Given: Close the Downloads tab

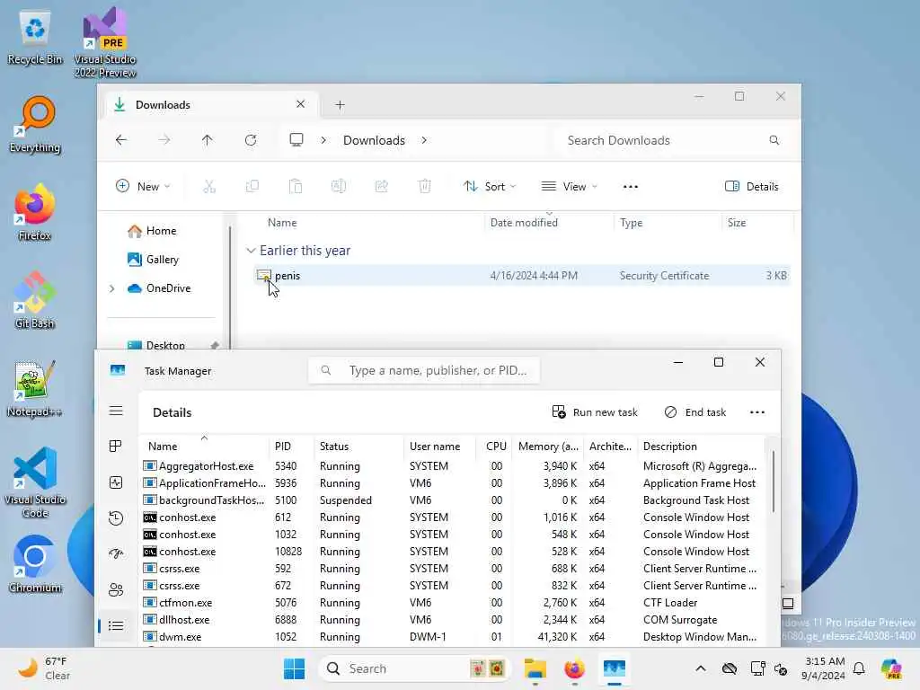Looking at the screenshot, I should (300, 104).
